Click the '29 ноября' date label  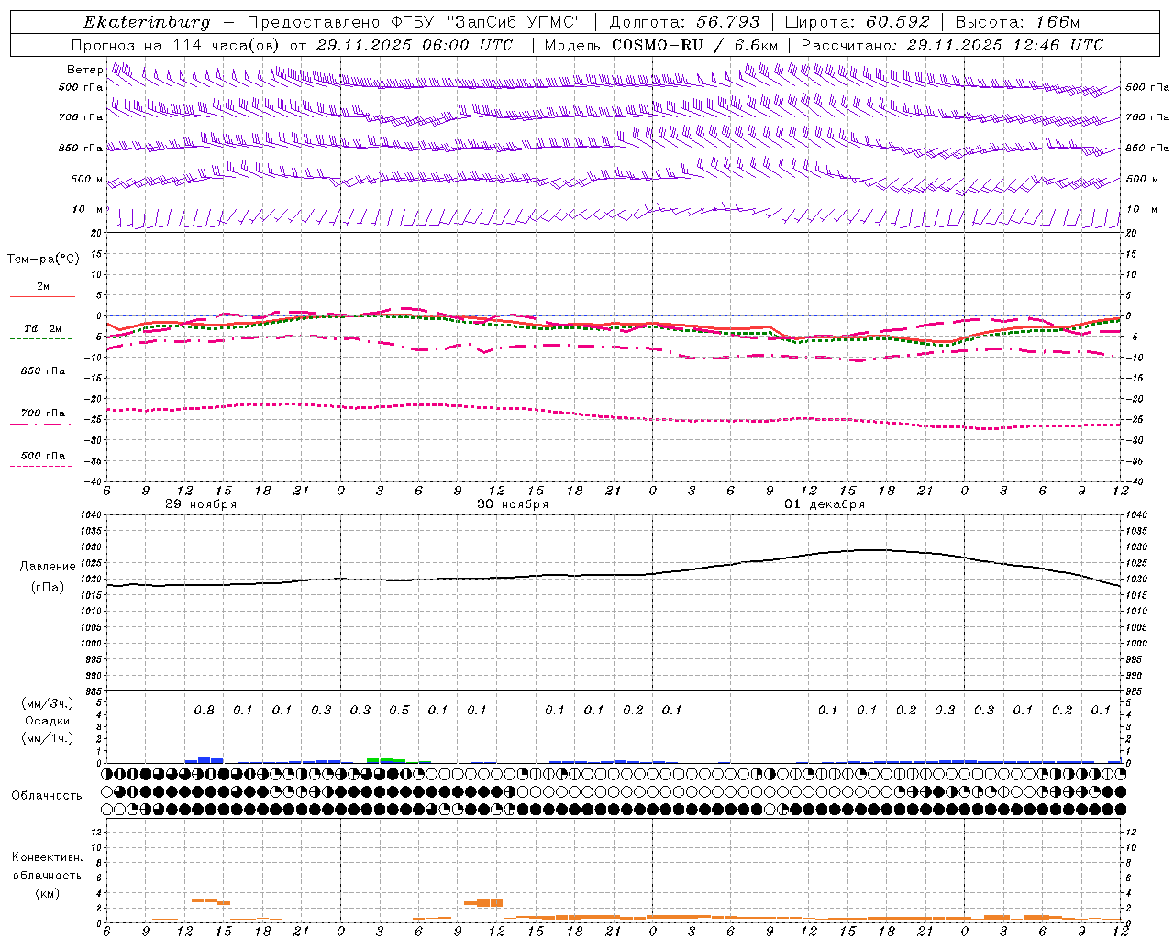tap(201, 504)
